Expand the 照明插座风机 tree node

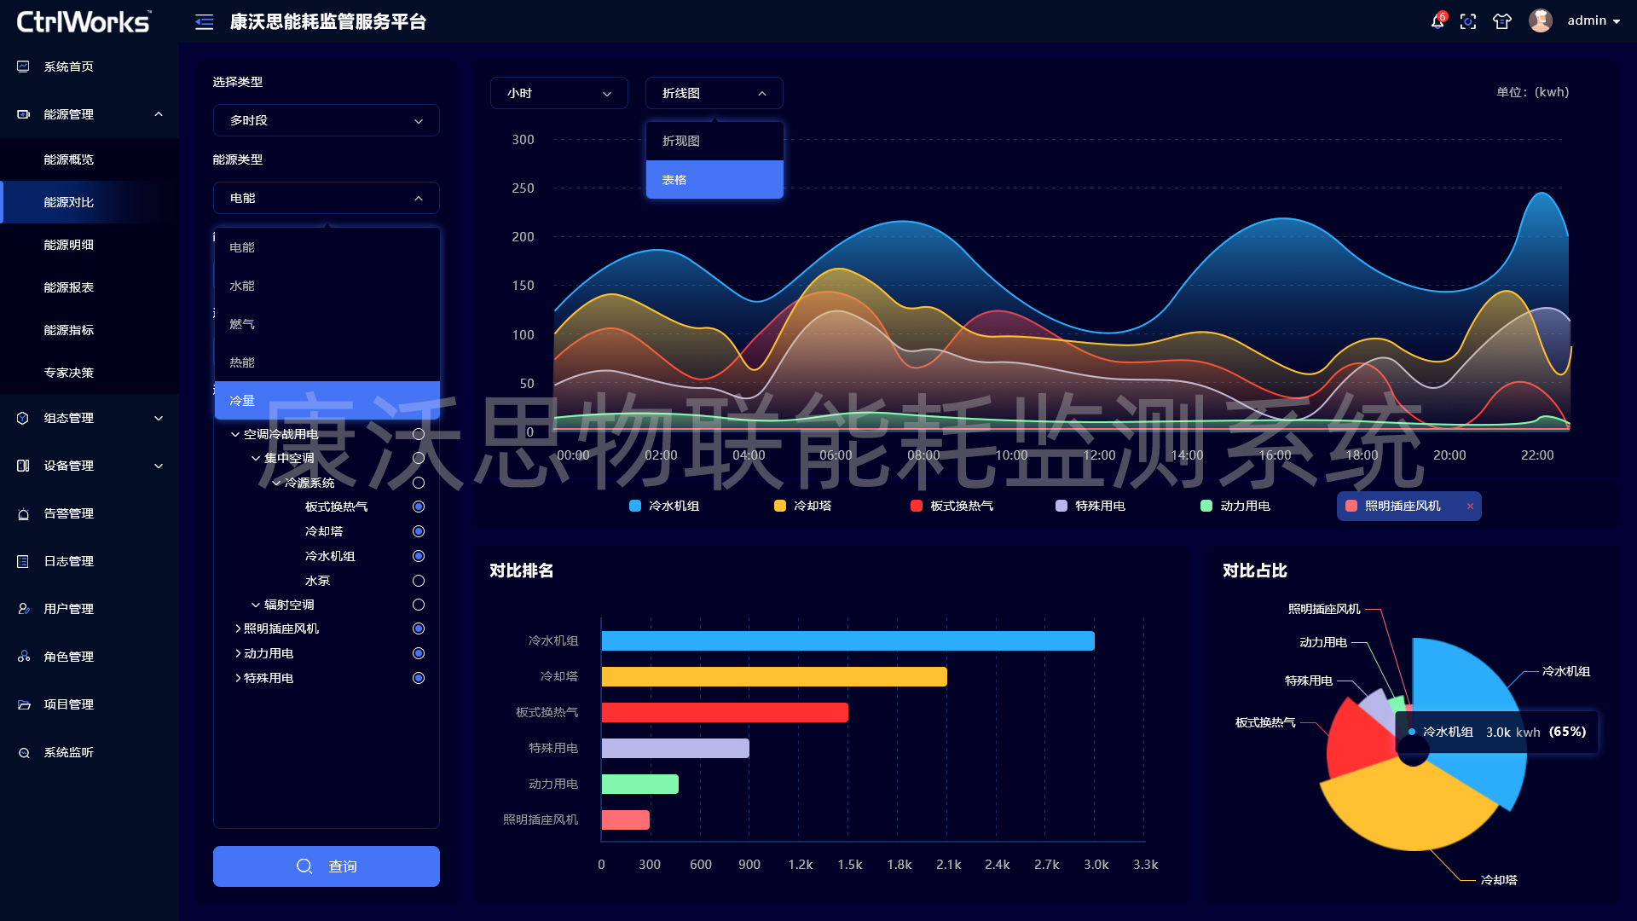(238, 628)
